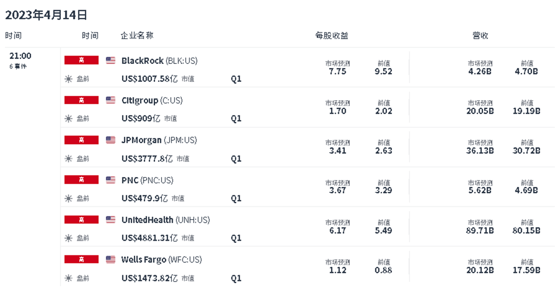
Task: Click the 每股收益 column header
Action: point(332,36)
